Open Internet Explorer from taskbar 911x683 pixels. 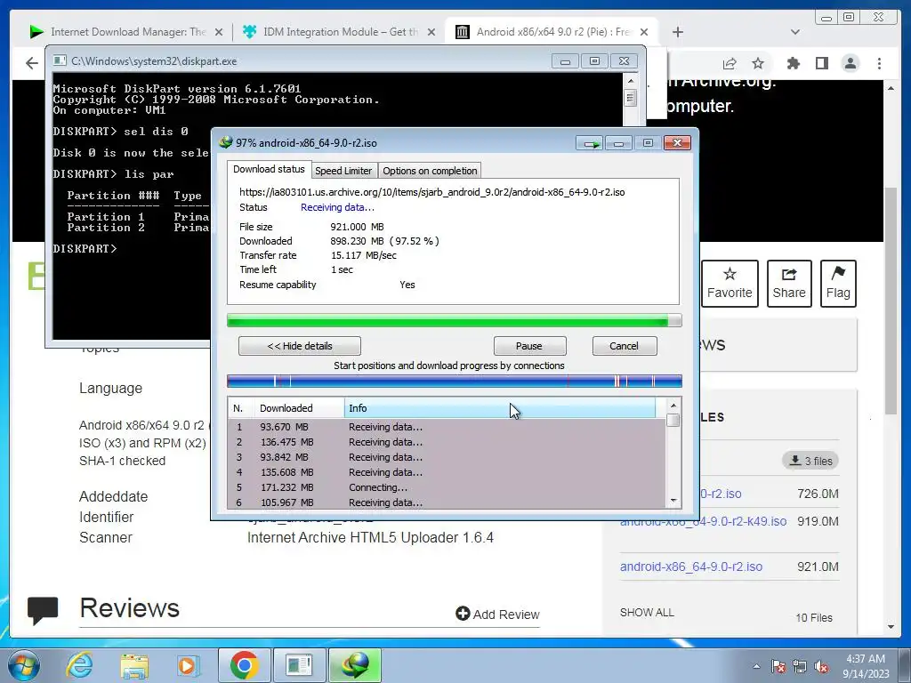pyautogui.click(x=79, y=665)
